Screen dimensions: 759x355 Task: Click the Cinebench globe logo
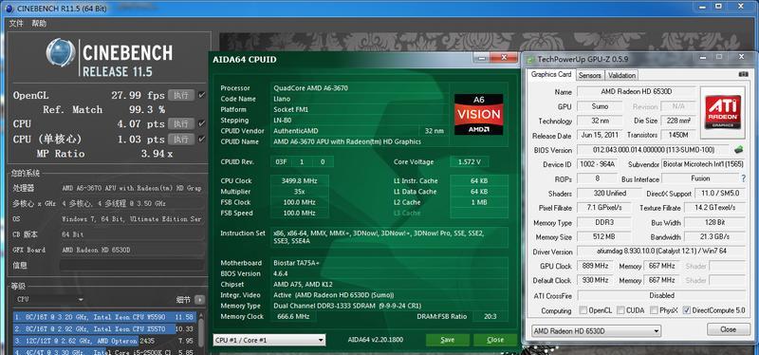point(61,53)
